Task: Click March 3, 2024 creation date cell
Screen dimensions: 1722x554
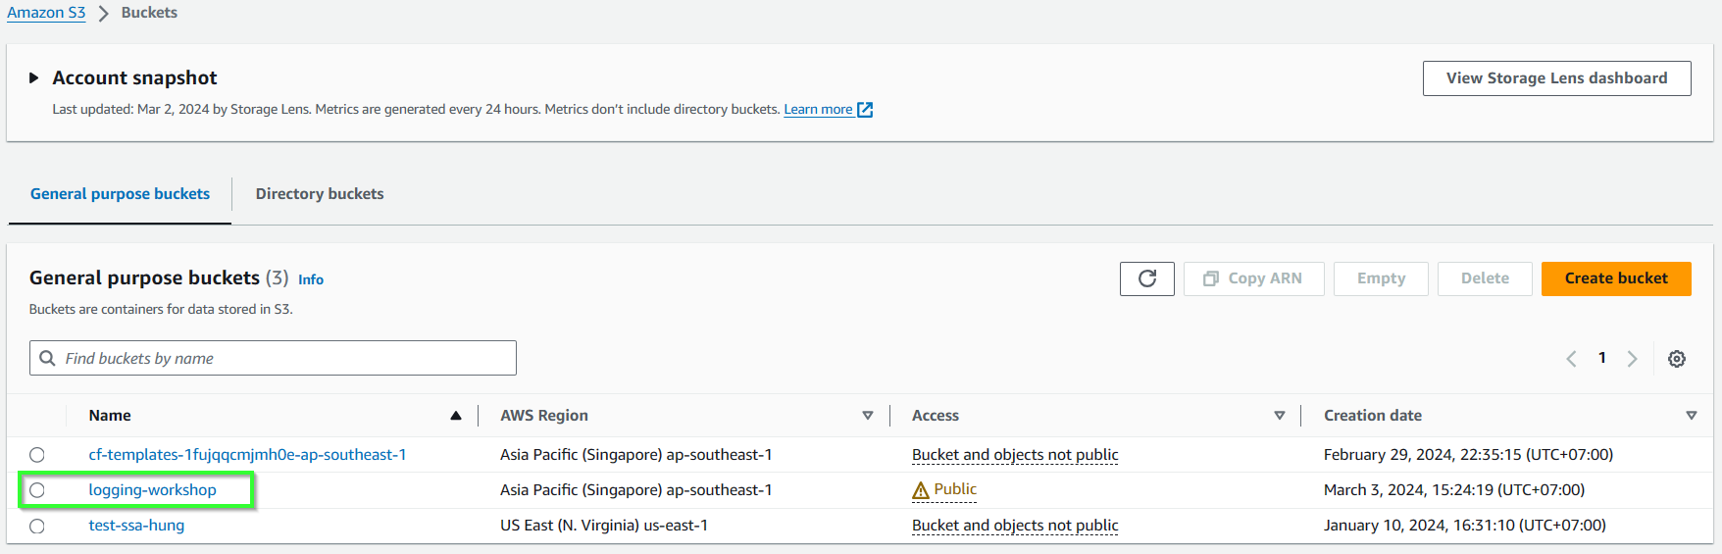Action: click(1454, 490)
